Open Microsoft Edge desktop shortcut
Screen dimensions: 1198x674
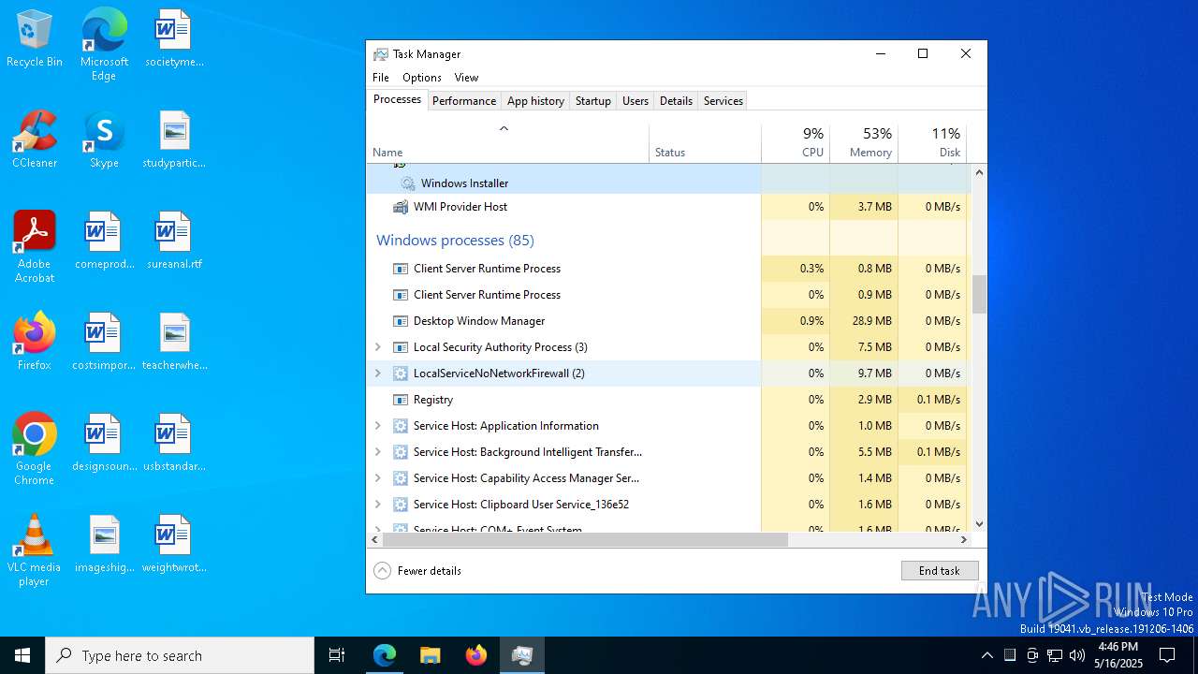[x=104, y=45]
